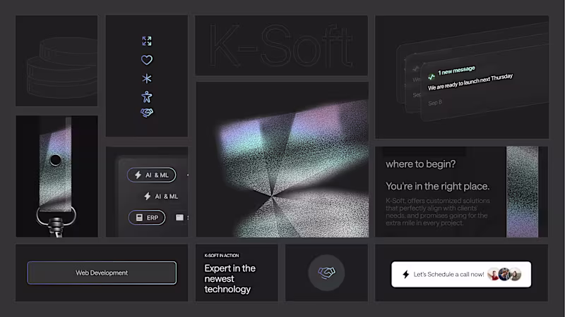Click 'You're in the right place.' heading
Screen dimensions: 565x317
point(437,186)
